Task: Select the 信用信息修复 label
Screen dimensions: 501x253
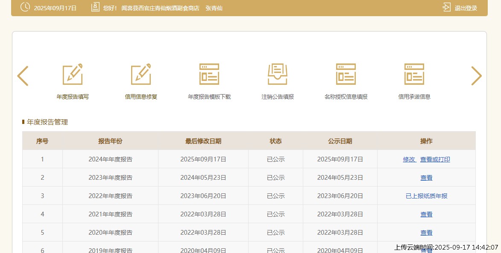Action: [x=141, y=97]
